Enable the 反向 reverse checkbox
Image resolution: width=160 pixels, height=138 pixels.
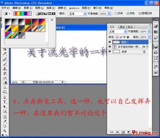116,13
